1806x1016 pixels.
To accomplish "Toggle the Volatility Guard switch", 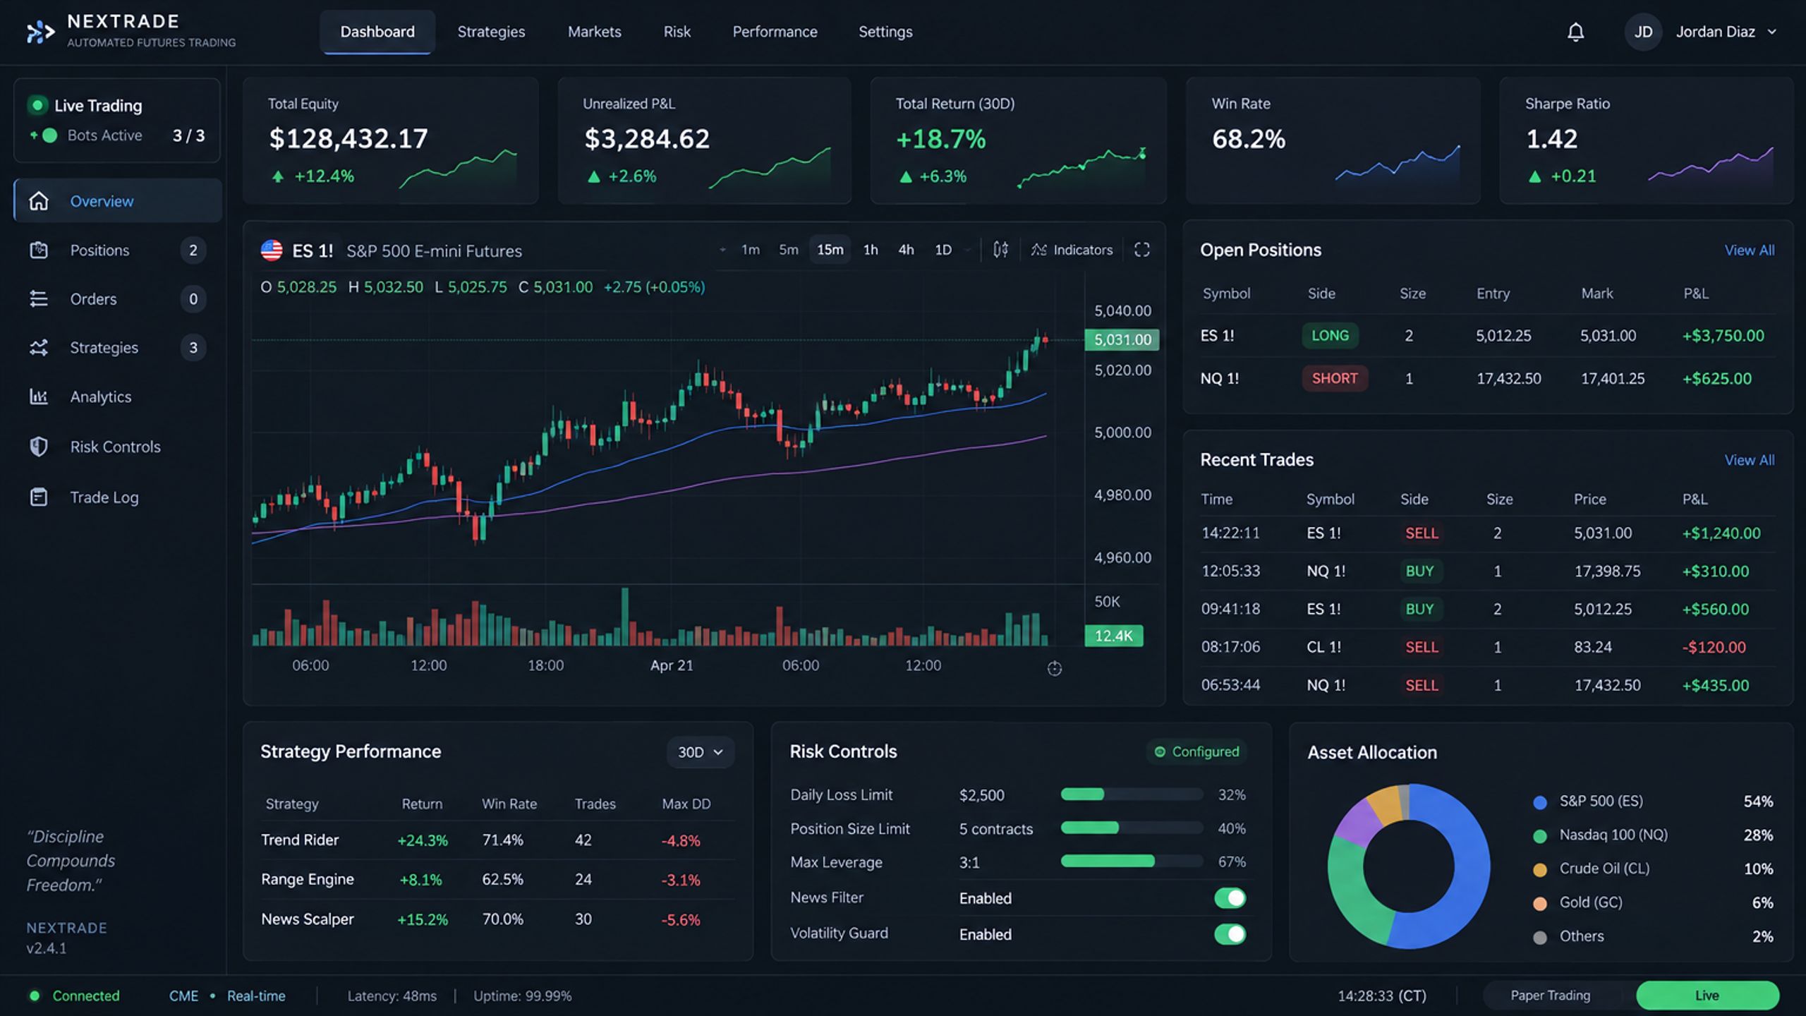I will (1230, 934).
